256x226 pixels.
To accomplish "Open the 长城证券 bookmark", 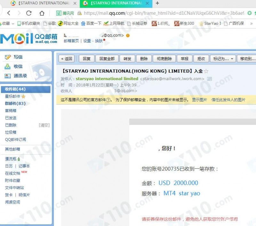I will [x=137, y=23].
